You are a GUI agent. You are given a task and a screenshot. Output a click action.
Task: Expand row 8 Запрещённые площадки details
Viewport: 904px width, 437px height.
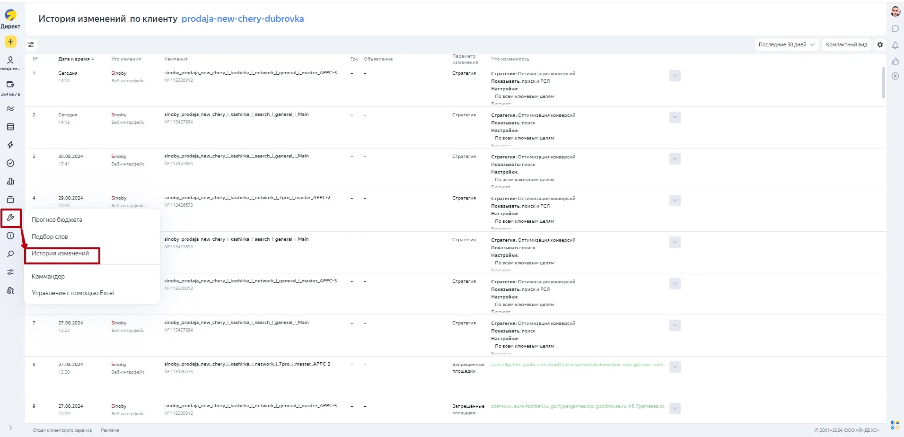tap(675, 367)
